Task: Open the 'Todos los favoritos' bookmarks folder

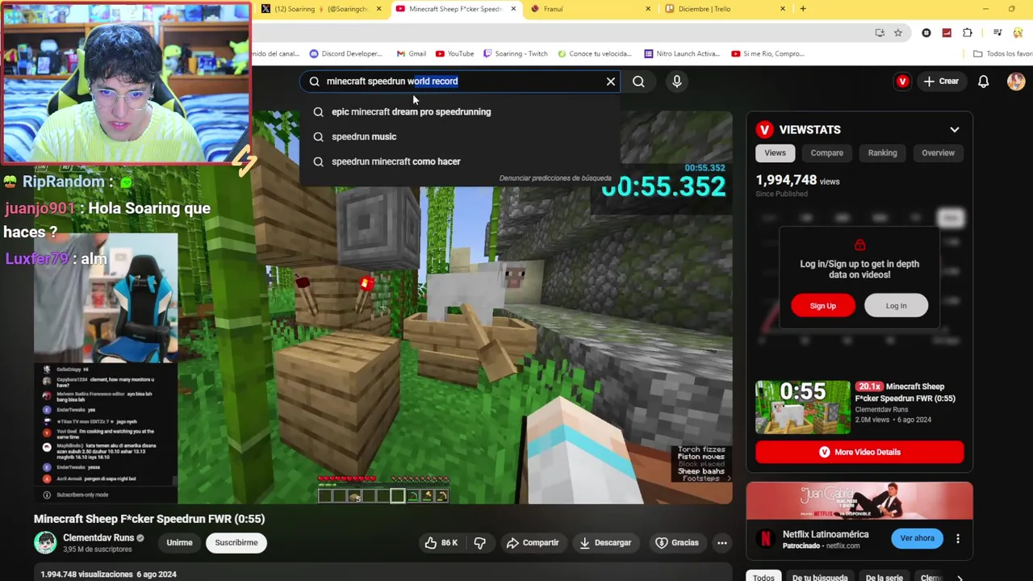Action: (1003, 54)
